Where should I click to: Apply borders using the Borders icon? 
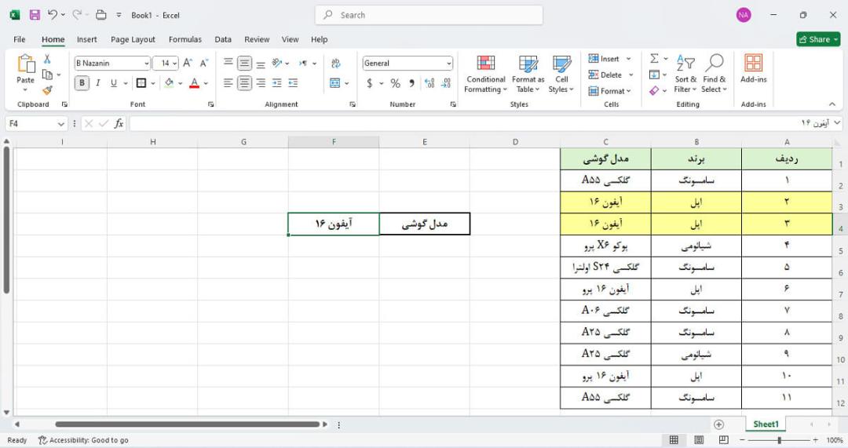tap(141, 82)
